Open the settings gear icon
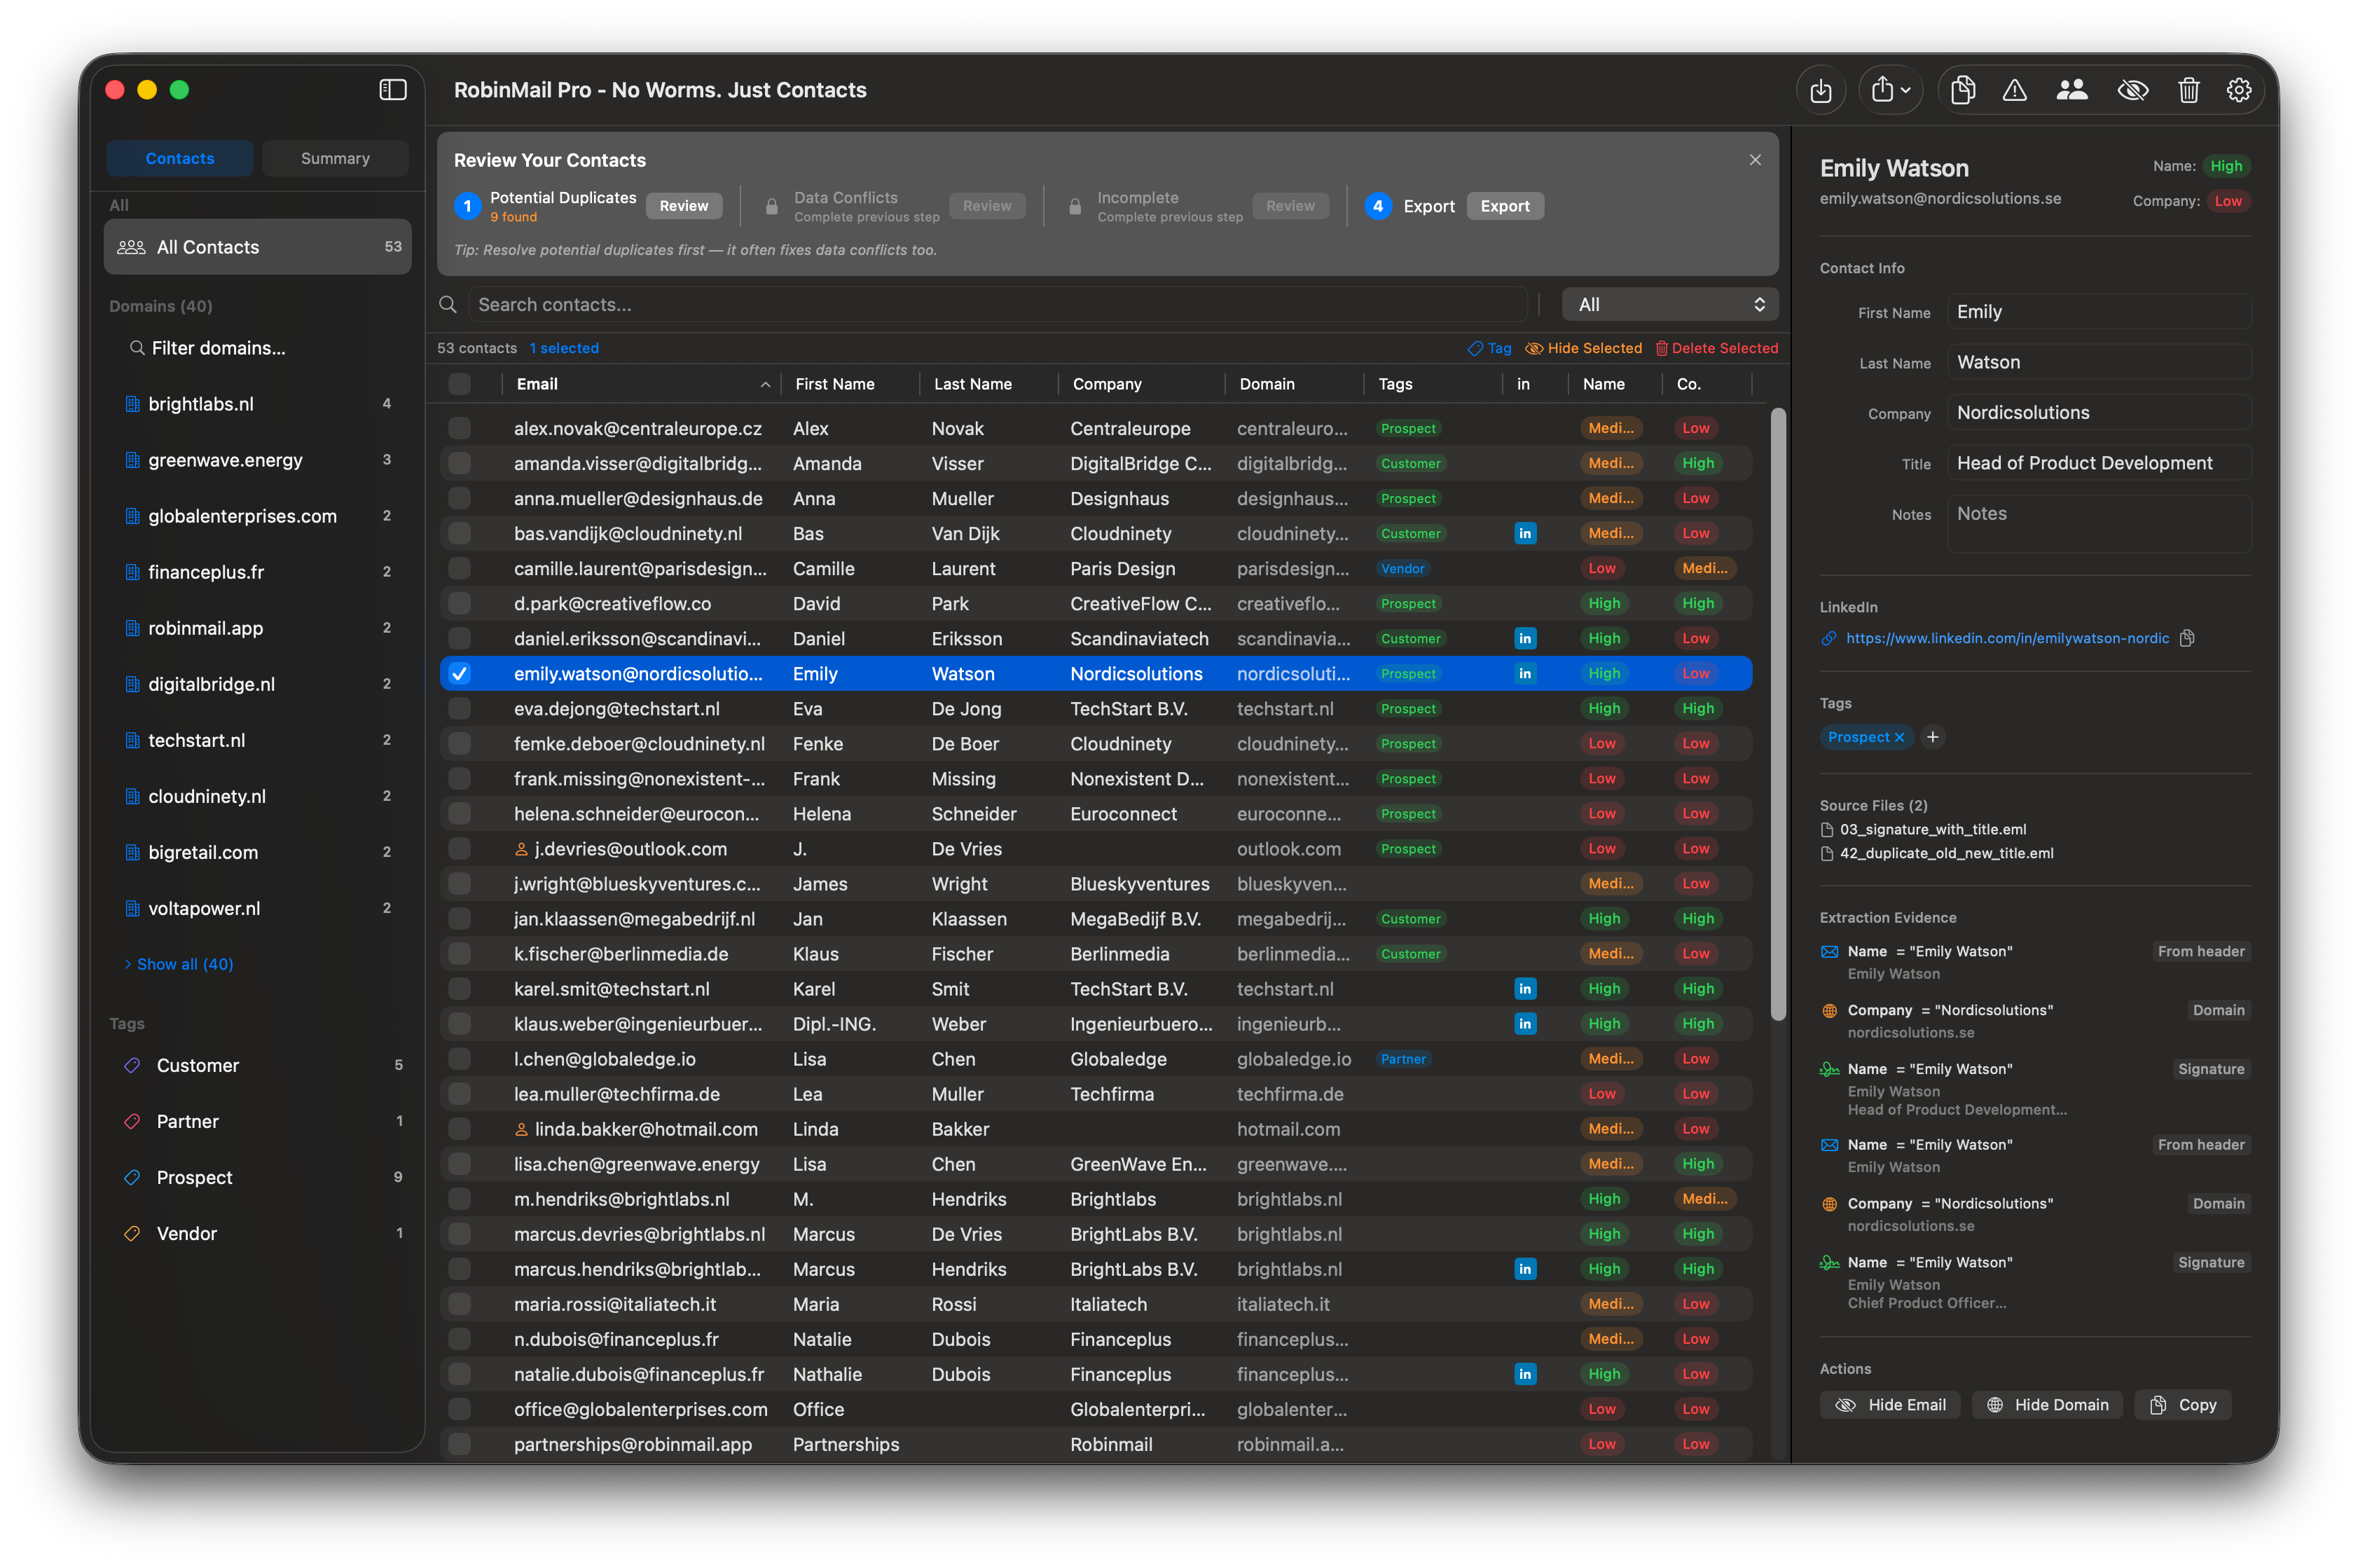The width and height of the screenshot is (2358, 1568). (x=2239, y=90)
